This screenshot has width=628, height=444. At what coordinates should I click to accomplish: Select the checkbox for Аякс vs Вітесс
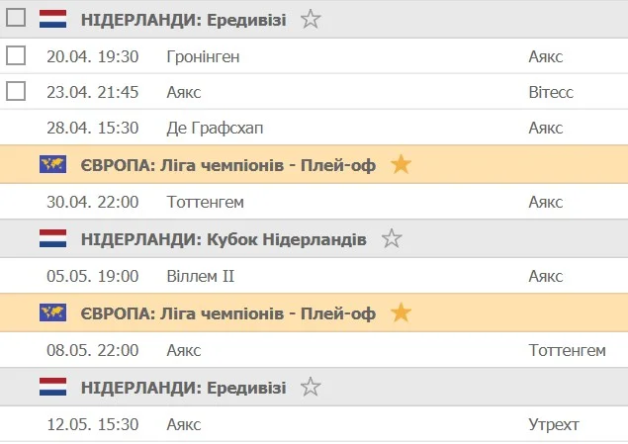tap(16, 92)
